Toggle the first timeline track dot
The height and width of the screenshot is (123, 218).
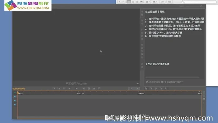15,97
